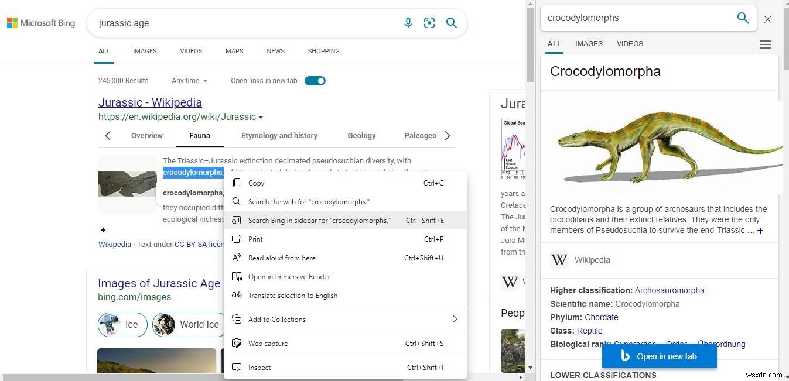Select the MAPS tab
Viewport: 789px width, 381px height.
pos(234,51)
